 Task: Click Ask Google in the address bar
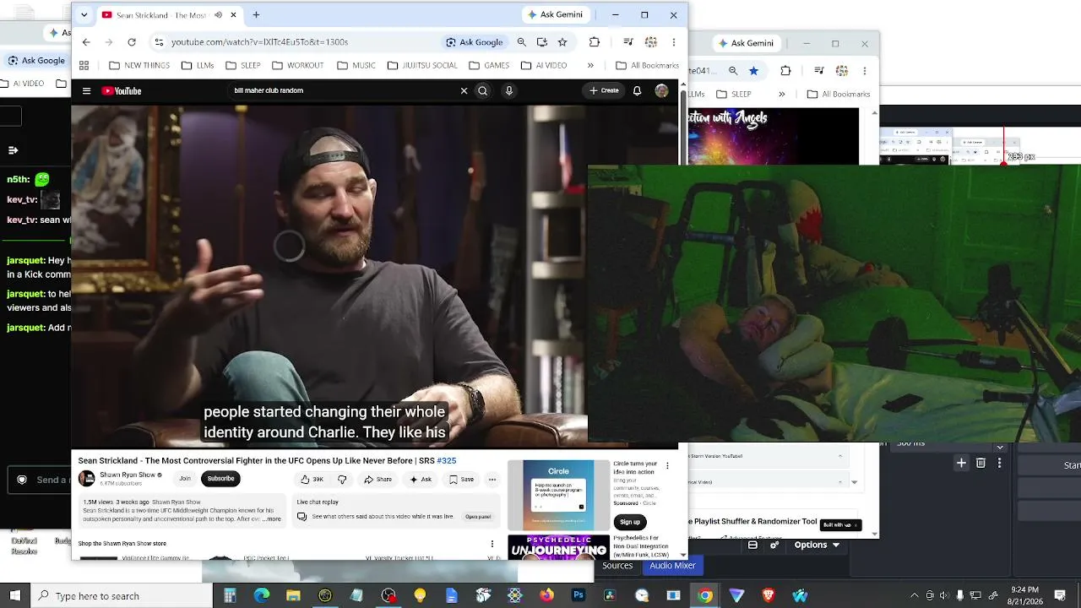pos(475,42)
